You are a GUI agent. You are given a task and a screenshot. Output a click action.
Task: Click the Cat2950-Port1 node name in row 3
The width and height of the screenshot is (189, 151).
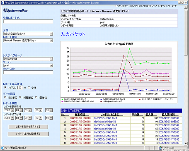pyautogui.click(x=105, y=125)
